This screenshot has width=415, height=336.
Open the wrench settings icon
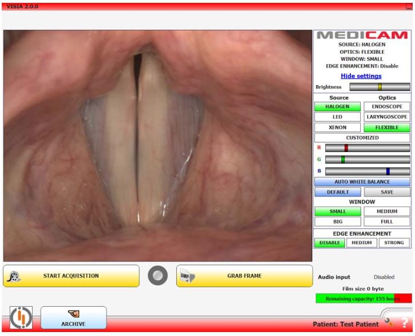(389, 322)
